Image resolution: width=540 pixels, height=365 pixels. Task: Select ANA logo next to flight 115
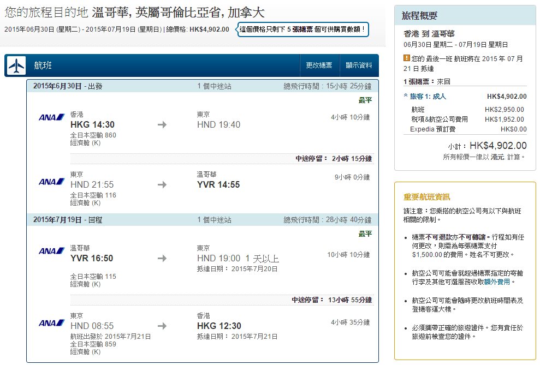(52, 251)
